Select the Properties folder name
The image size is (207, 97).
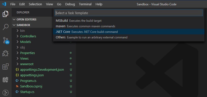(x=28, y=53)
